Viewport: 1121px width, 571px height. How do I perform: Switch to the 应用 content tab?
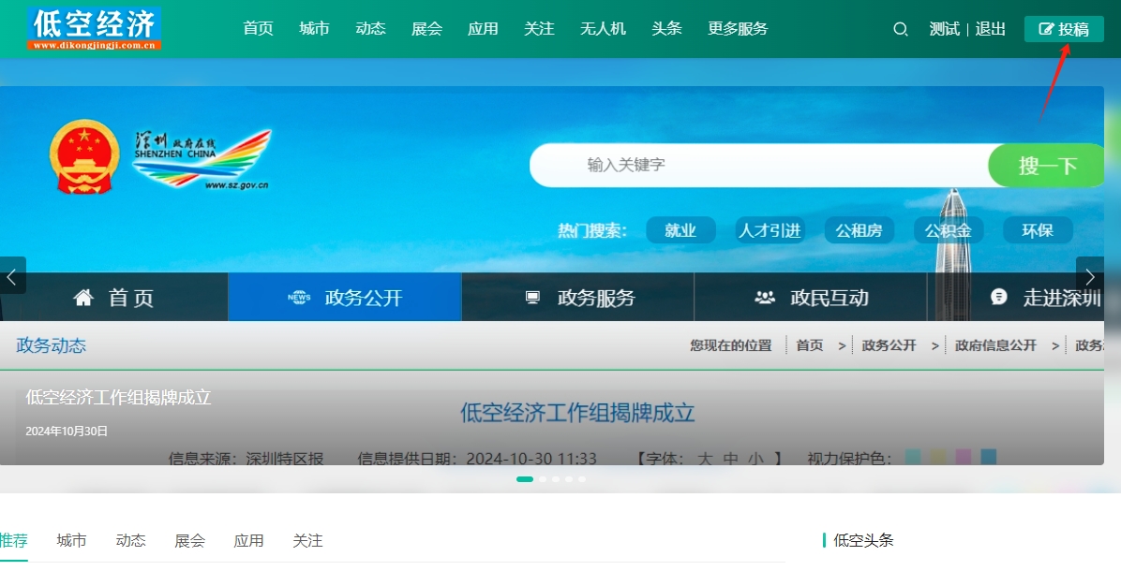248,540
